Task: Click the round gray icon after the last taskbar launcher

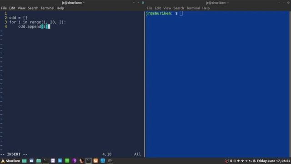Action: 110,161
